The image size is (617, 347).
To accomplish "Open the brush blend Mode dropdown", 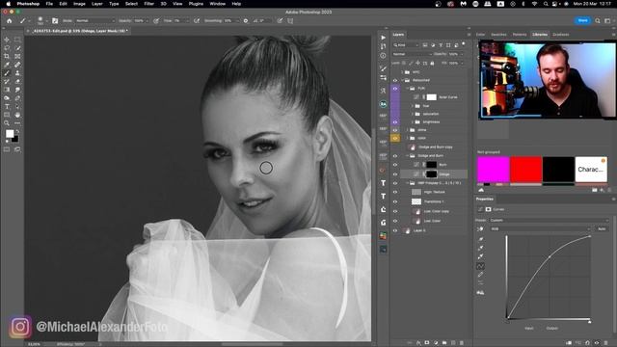I will click(94, 21).
